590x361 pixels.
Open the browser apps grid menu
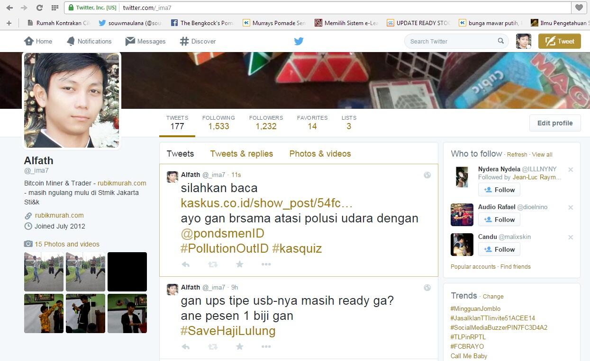(x=54, y=8)
